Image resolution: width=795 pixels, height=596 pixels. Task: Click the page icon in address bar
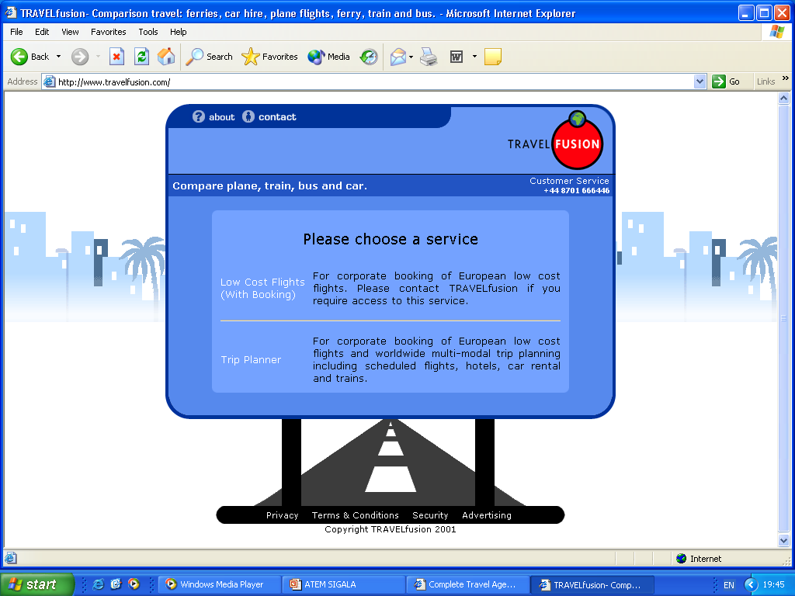[x=49, y=81]
